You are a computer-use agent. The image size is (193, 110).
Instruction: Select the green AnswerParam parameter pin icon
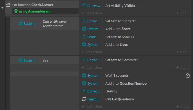16,11
